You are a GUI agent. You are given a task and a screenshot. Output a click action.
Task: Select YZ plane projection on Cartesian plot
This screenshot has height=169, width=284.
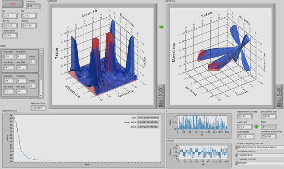161,99
